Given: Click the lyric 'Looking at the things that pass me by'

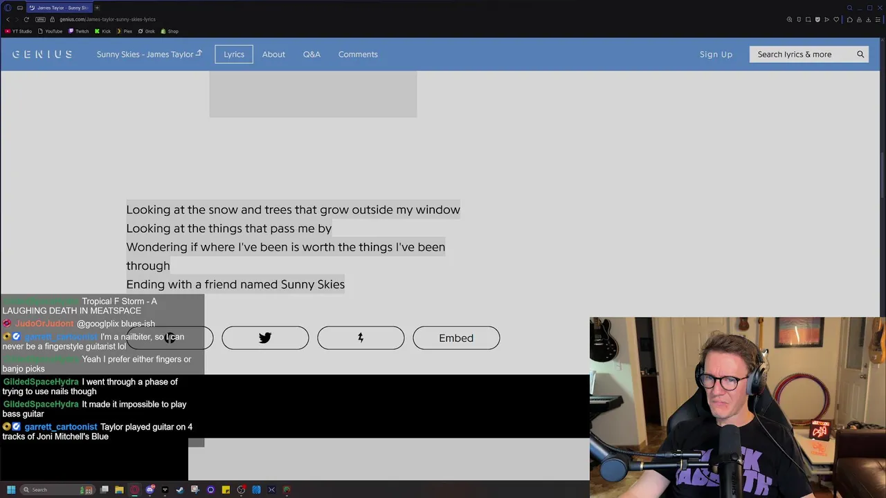Looking at the screenshot, I should [x=228, y=228].
